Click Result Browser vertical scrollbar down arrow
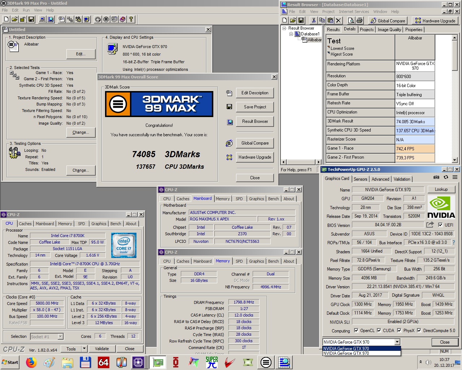 [x=455, y=160]
